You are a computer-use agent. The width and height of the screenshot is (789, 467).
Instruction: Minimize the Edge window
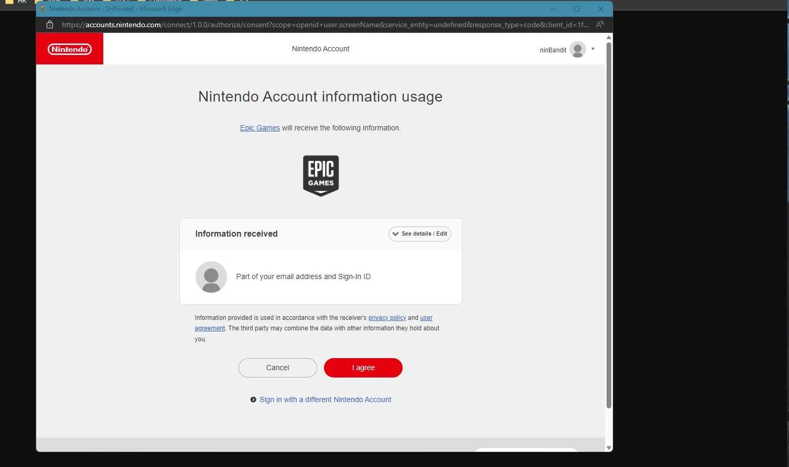pyautogui.click(x=553, y=9)
